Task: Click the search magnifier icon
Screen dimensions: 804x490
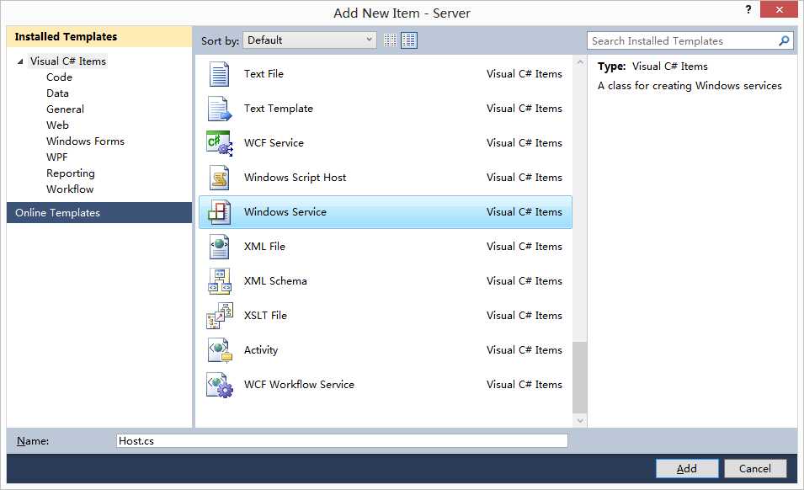Action: pyautogui.click(x=784, y=40)
